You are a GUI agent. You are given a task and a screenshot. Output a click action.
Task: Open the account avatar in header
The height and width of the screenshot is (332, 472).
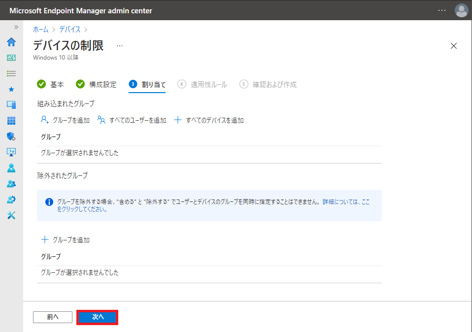click(461, 10)
